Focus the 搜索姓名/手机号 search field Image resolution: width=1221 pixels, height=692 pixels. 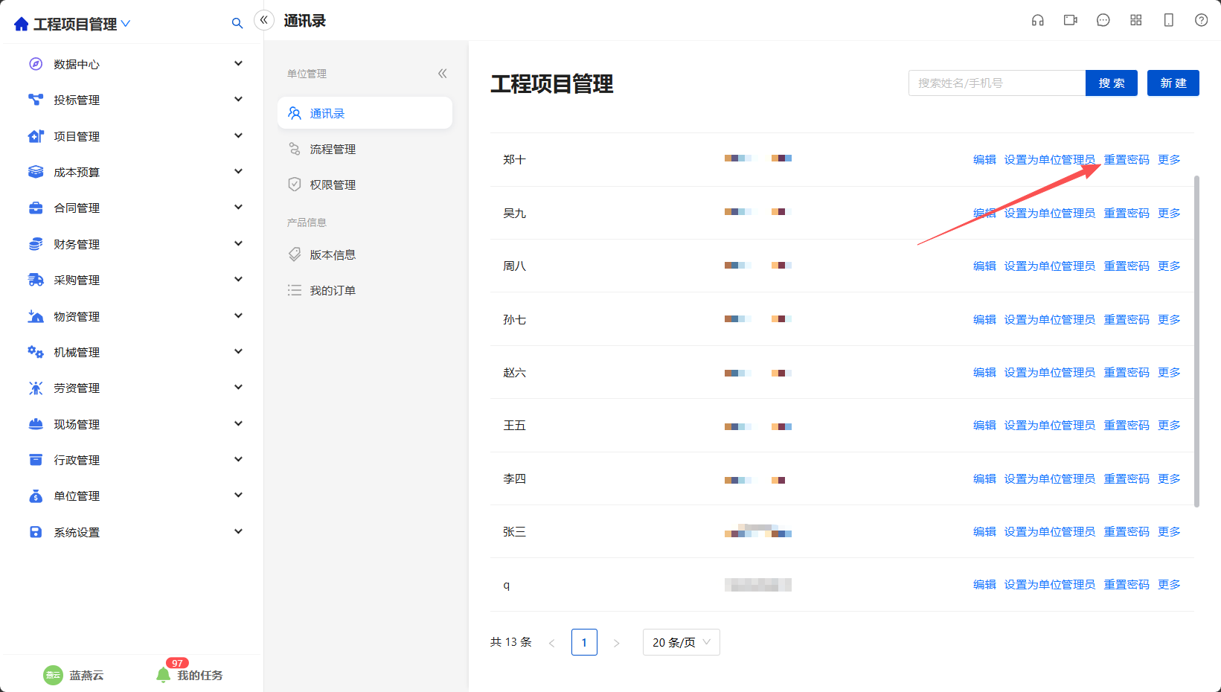(x=997, y=83)
